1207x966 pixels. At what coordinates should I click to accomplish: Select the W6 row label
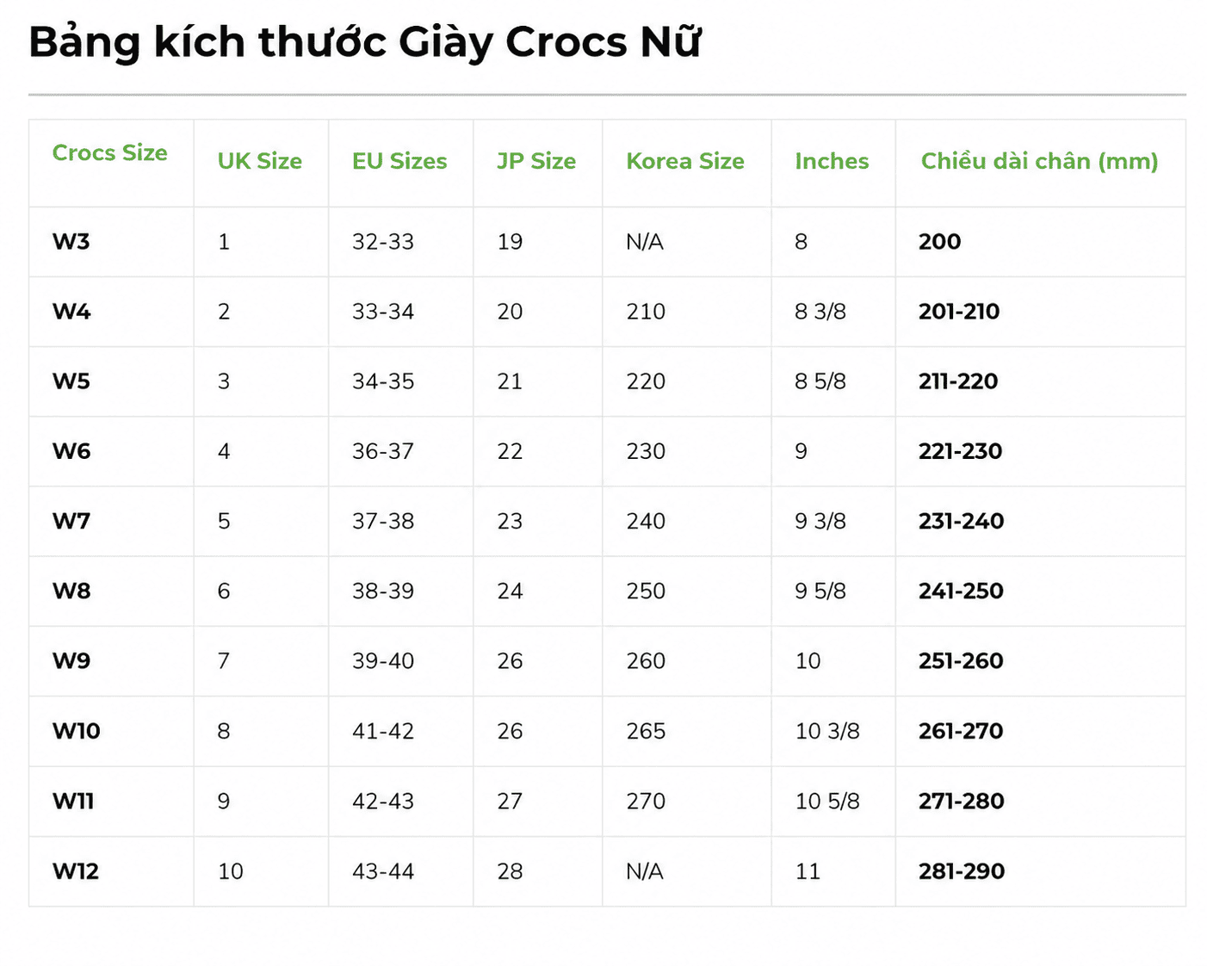[x=71, y=451]
